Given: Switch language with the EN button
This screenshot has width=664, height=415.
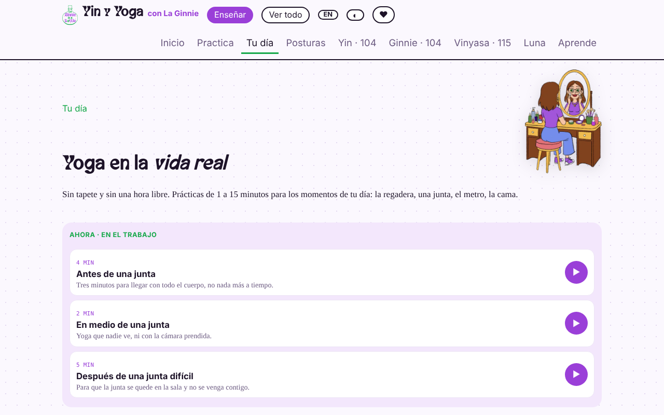Looking at the screenshot, I should tap(328, 15).
